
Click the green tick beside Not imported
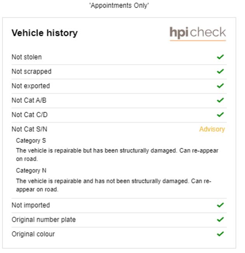(x=220, y=205)
